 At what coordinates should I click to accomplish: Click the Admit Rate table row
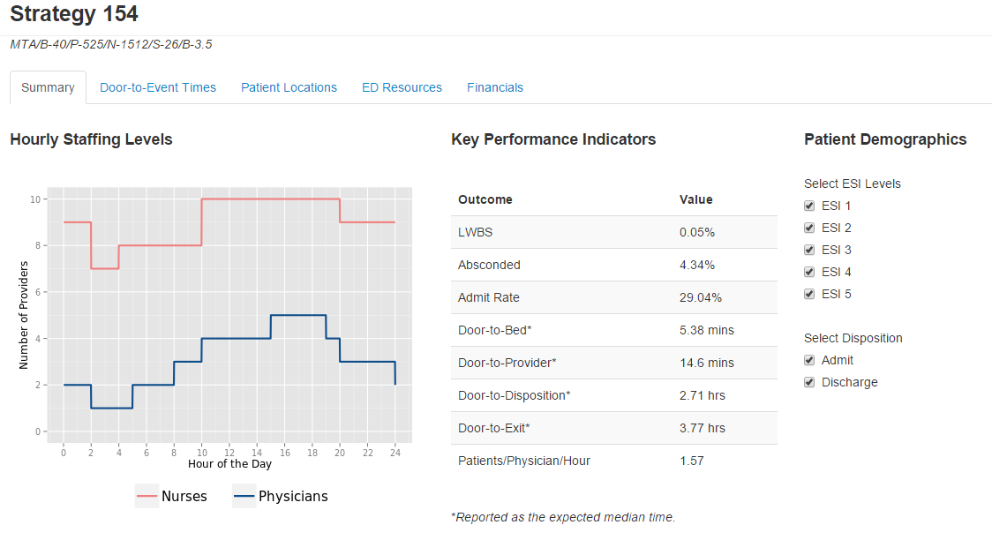tap(613, 297)
